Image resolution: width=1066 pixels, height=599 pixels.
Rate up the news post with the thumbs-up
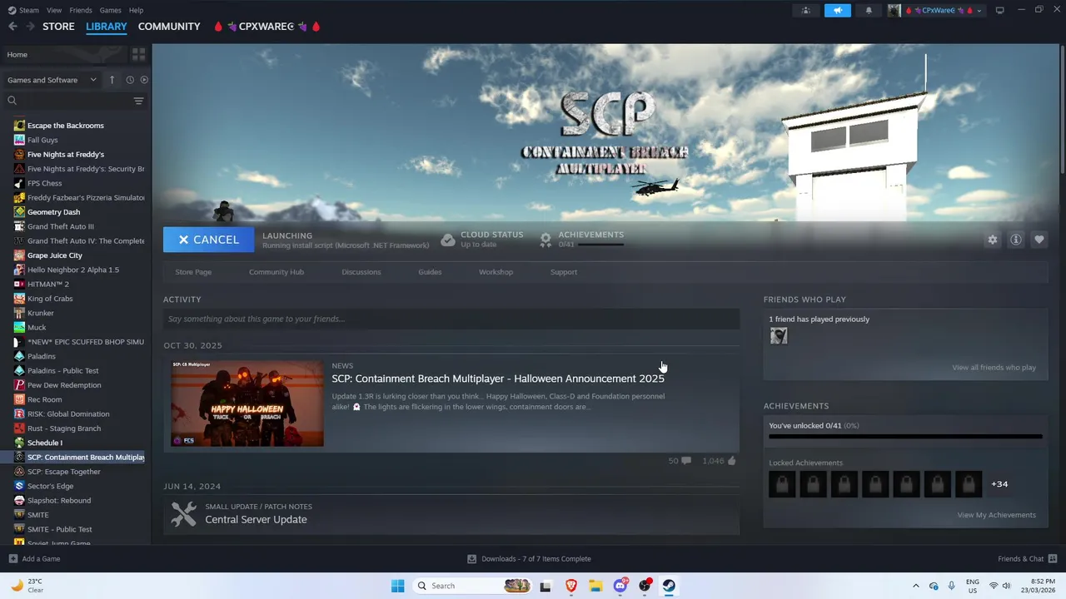tap(732, 461)
